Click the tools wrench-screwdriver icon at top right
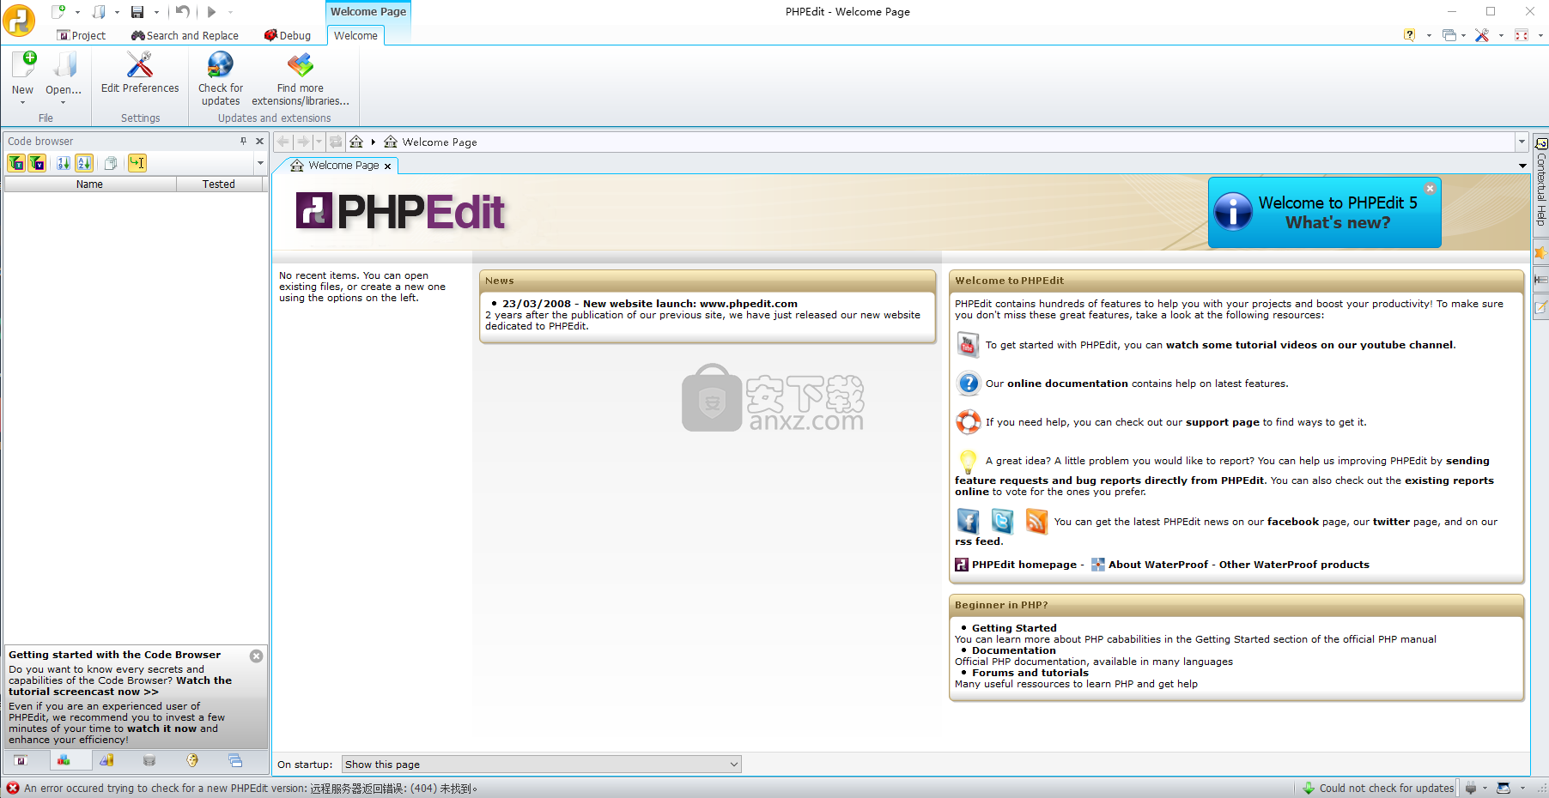Viewport: 1549px width, 798px height. click(1482, 35)
